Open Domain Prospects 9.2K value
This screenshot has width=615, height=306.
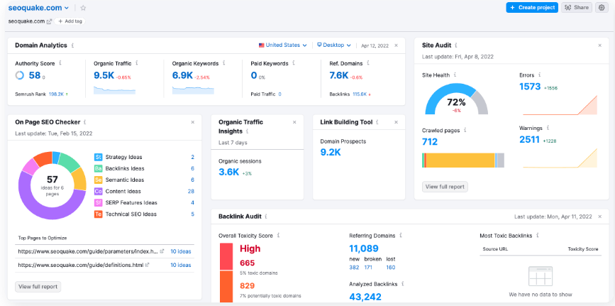click(331, 153)
